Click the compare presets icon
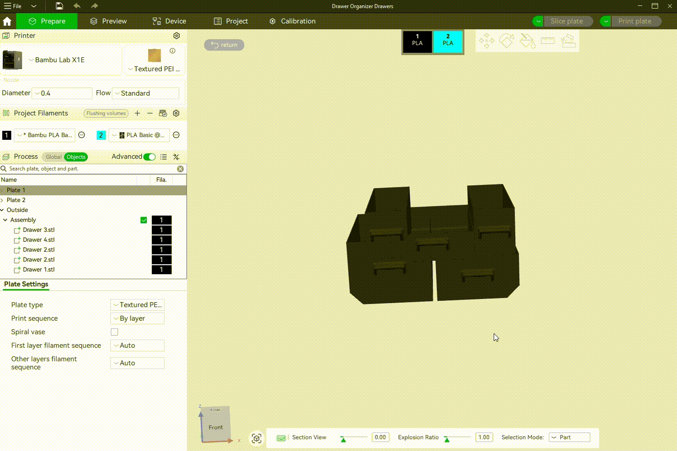The width and height of the screenshot is (677, 451). (176, 157)
